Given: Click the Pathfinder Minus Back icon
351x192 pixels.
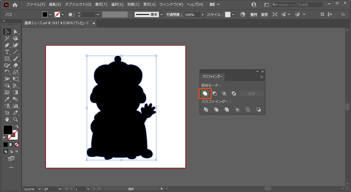Looking at the screenshot, I should coord(259,110).
